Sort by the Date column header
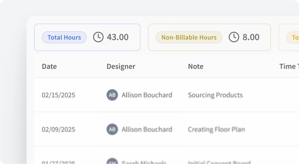Image resolution: width=299 pixels, height=164 pixels. point(49,66)
